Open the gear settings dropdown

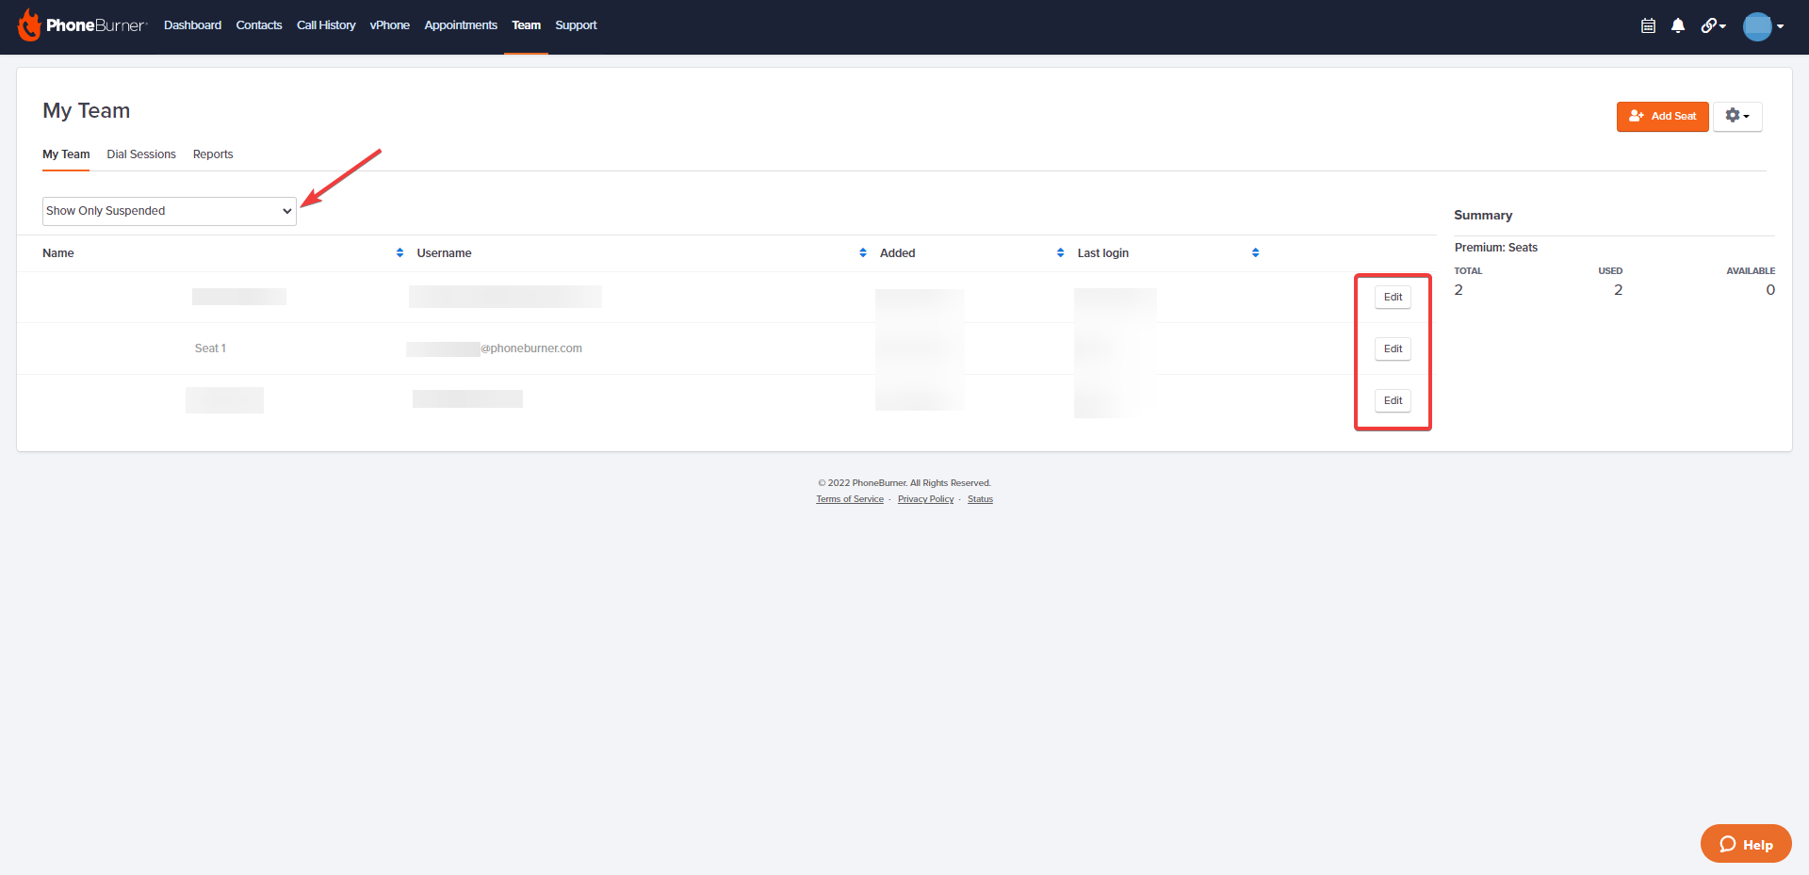coord(1737,116)
